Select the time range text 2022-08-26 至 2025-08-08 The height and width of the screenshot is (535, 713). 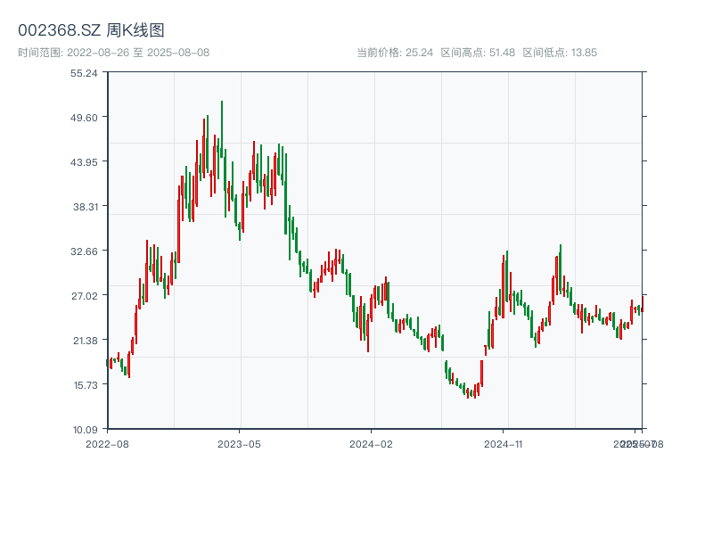pyautogui.click(x=138, y=53)
